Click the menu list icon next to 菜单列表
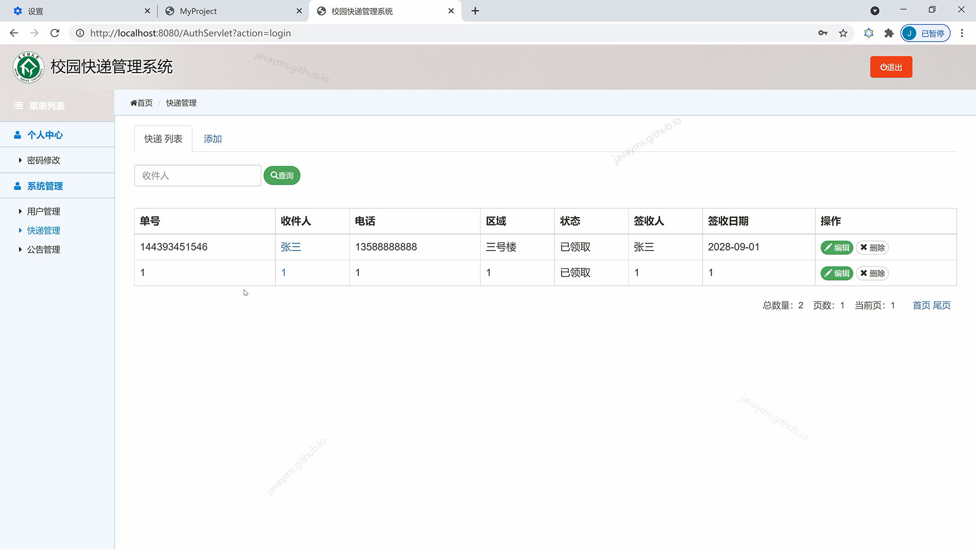Image resolution: width=976 pixels, height=549 pixels. pos(18,105)
